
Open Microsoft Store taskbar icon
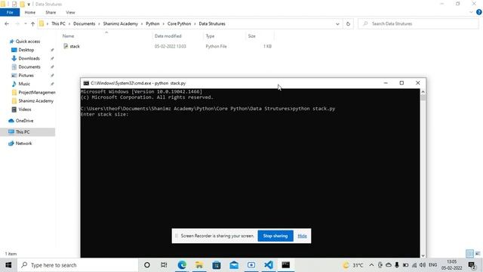[x=217, y=265]
